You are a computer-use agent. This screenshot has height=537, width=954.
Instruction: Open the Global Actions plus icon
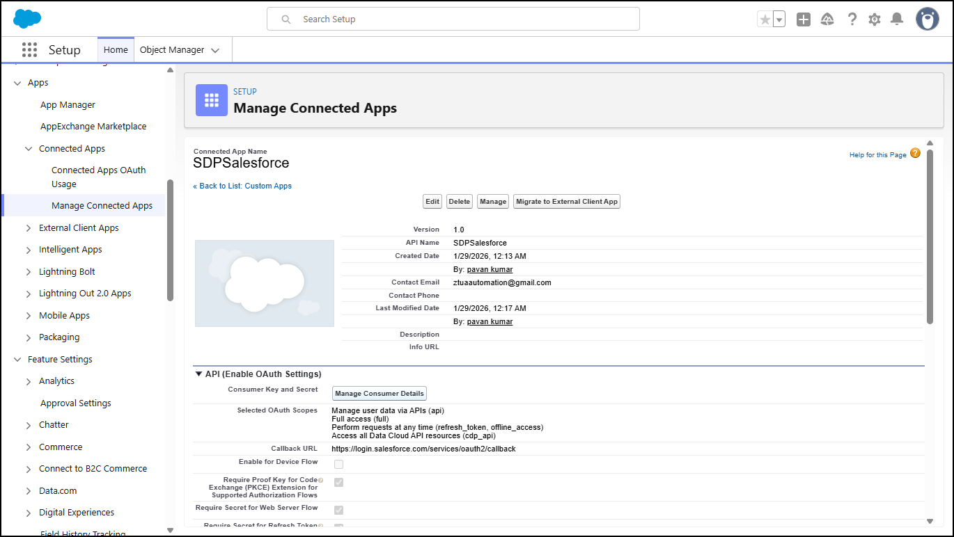pos(804,19)
